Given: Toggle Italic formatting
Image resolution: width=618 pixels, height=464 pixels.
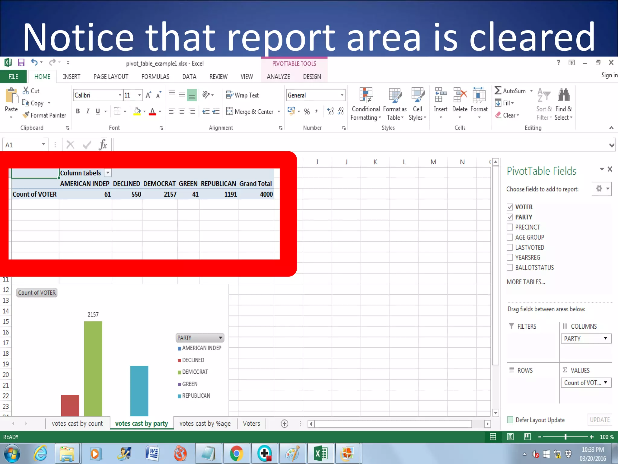Looking at the screenshot, I should [88, 111].
